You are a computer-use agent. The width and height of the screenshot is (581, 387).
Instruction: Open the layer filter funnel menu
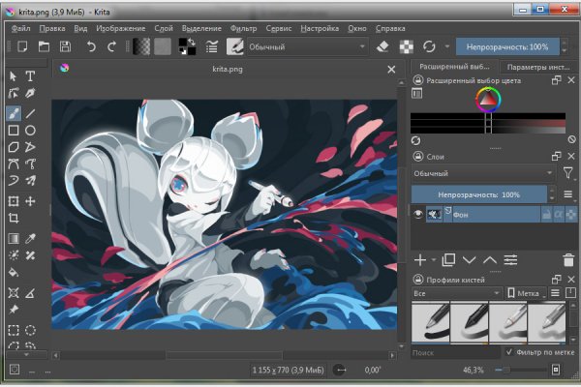pyautogui.click(x=567, y=173)
